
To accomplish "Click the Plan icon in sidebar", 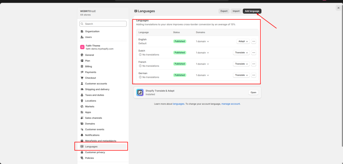I will [x=82, y=61].
